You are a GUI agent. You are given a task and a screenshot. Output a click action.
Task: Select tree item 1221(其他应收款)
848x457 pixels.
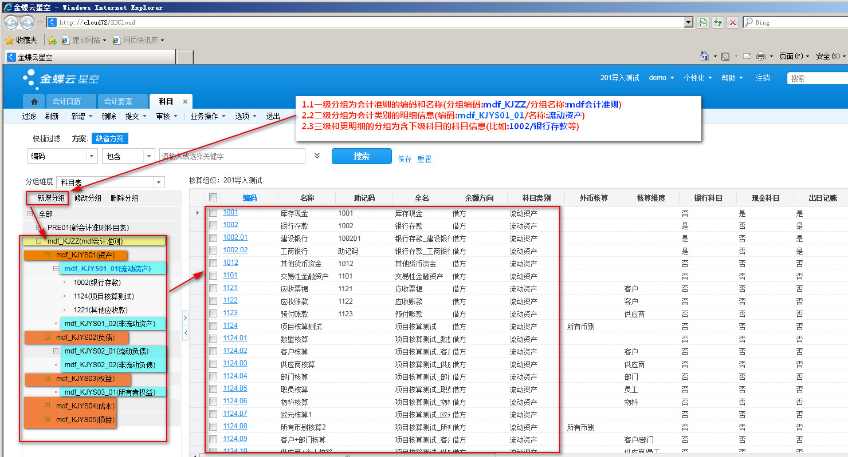100,310
